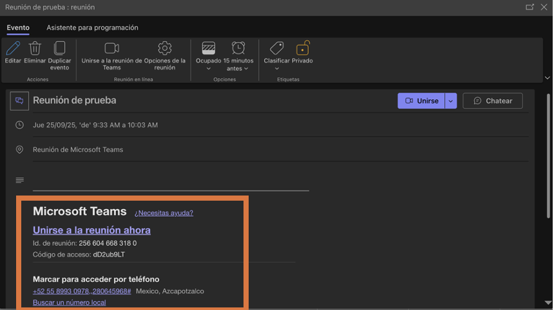Select the Evento tab

(x=18, y=28)
